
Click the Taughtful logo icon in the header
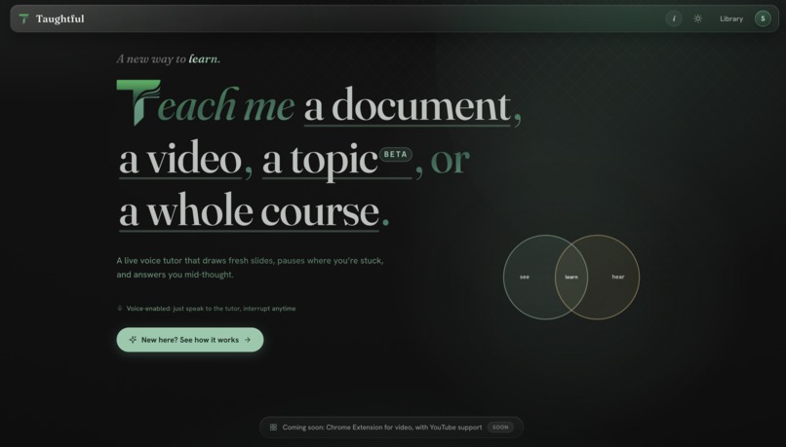point(23,19)
